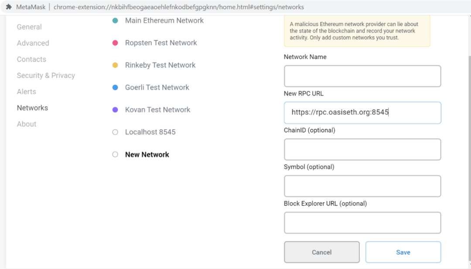471x269 pixels.
Task: Open the About settings page
Action: click(x=27, y=124)
